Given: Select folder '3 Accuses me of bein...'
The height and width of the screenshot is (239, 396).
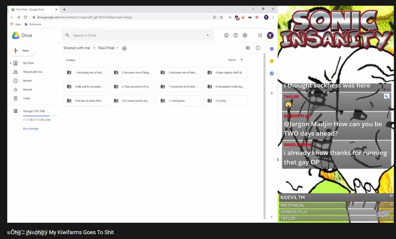Looking at the screenshot, I should 179,73.
